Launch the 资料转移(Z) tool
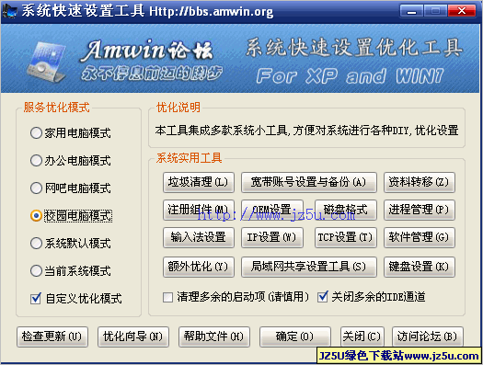Viewport: 483px width, 365px height. pyautogui.click(x=420, y=182)
